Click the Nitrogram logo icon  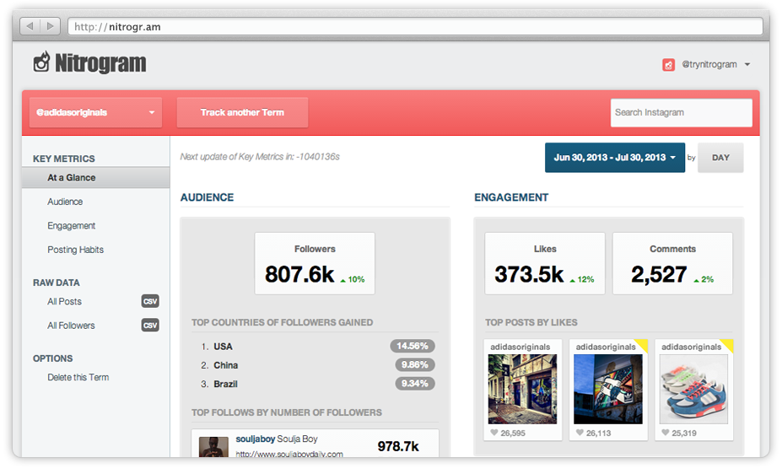pyautogui.click(x=41, y=62)
